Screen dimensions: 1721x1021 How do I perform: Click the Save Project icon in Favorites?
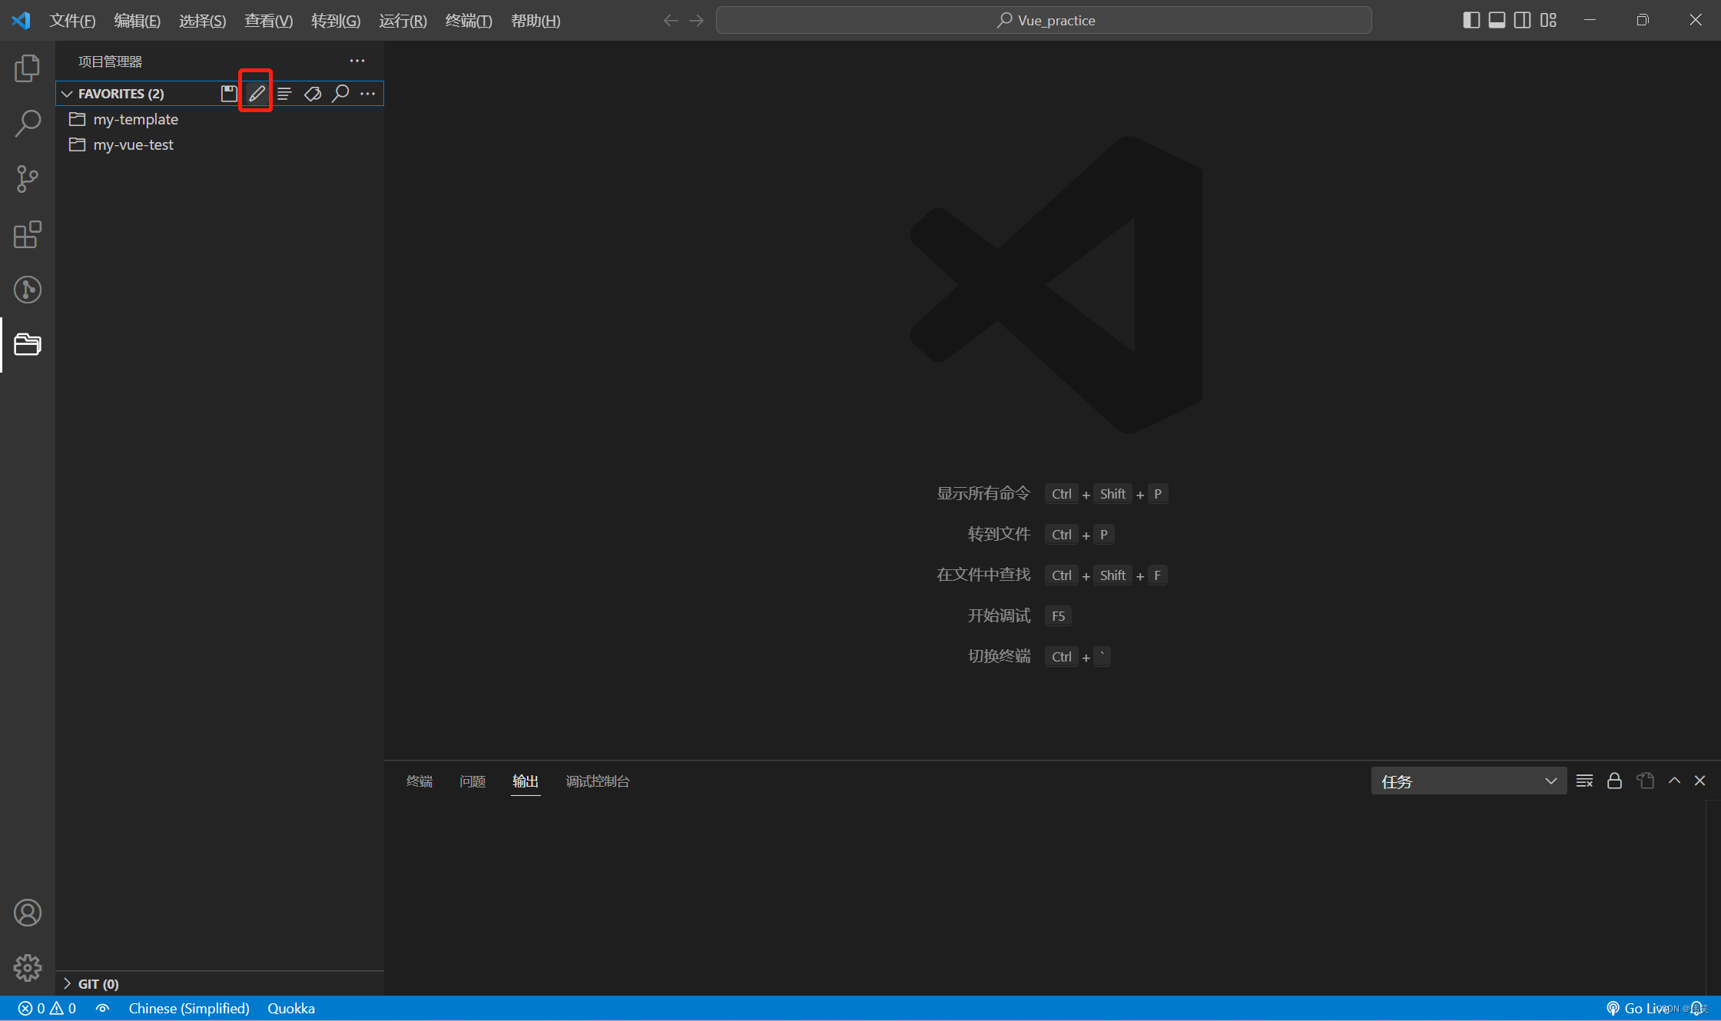coord(229,94)
